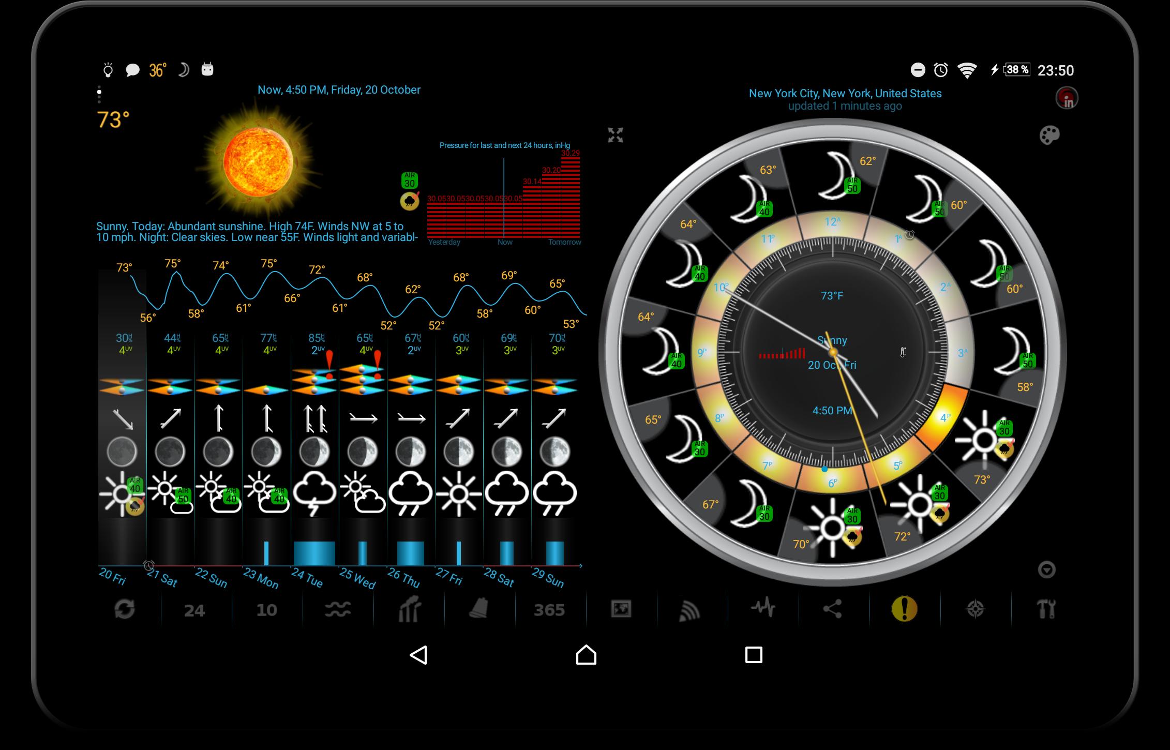Tap the wind arrow for 20 Fri
Screen dimensions: 1170x750
point(123,419)
